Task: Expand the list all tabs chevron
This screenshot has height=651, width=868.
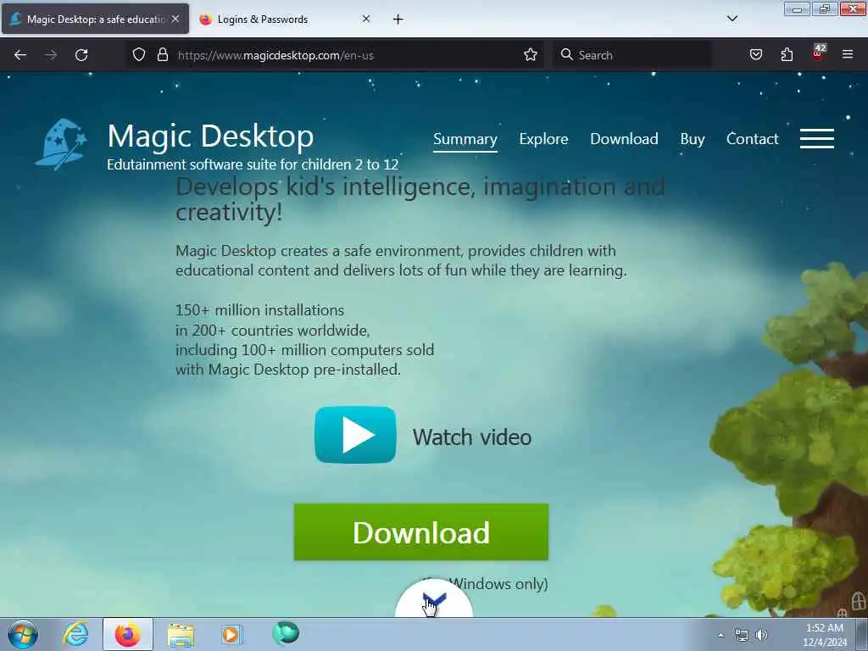Action: [x=732, y=19]
